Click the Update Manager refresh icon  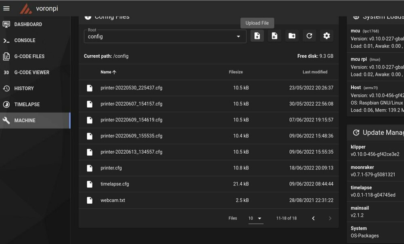click(356, 133)
